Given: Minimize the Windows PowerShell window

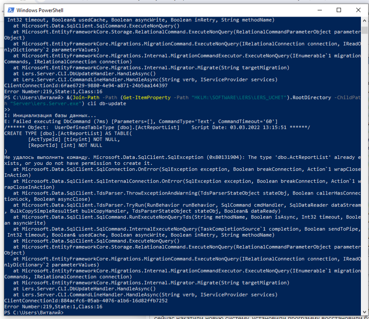Looking at the screenshot, I should point(320,10).
